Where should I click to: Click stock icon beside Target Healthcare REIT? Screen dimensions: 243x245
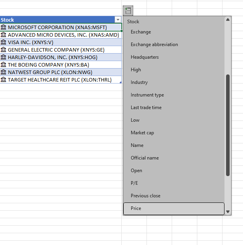pyautogui.click(x=3, y=80)
